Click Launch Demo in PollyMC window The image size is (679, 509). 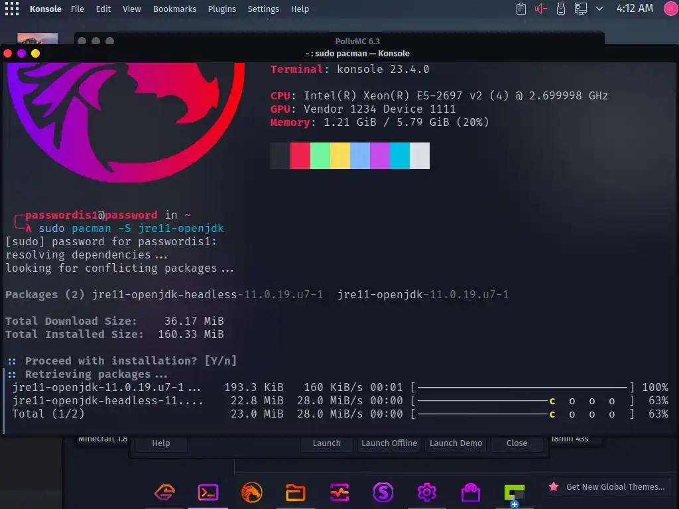(x=456, y=443)
